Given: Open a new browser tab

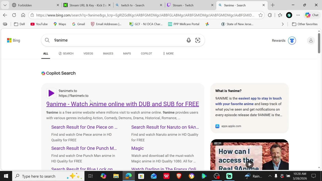Looking at the screenshot, I should tap(273, 5).
